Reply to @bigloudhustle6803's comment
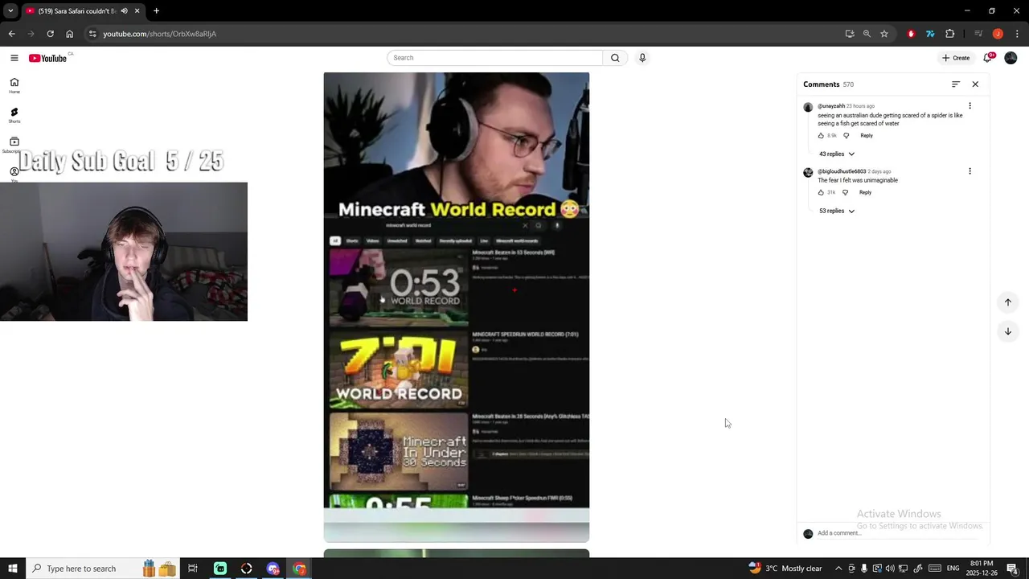Screen dimensions: 1029x579 [865, 192]
